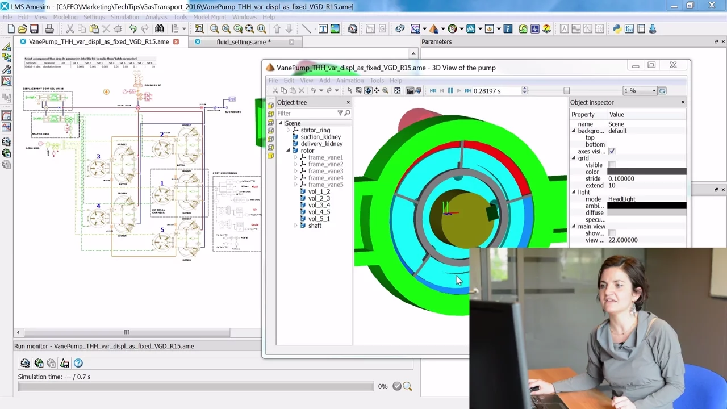Collapse the Scene node in Object tree
The height and width of the screenshot is (409, 727).
(x=281, y=123)
